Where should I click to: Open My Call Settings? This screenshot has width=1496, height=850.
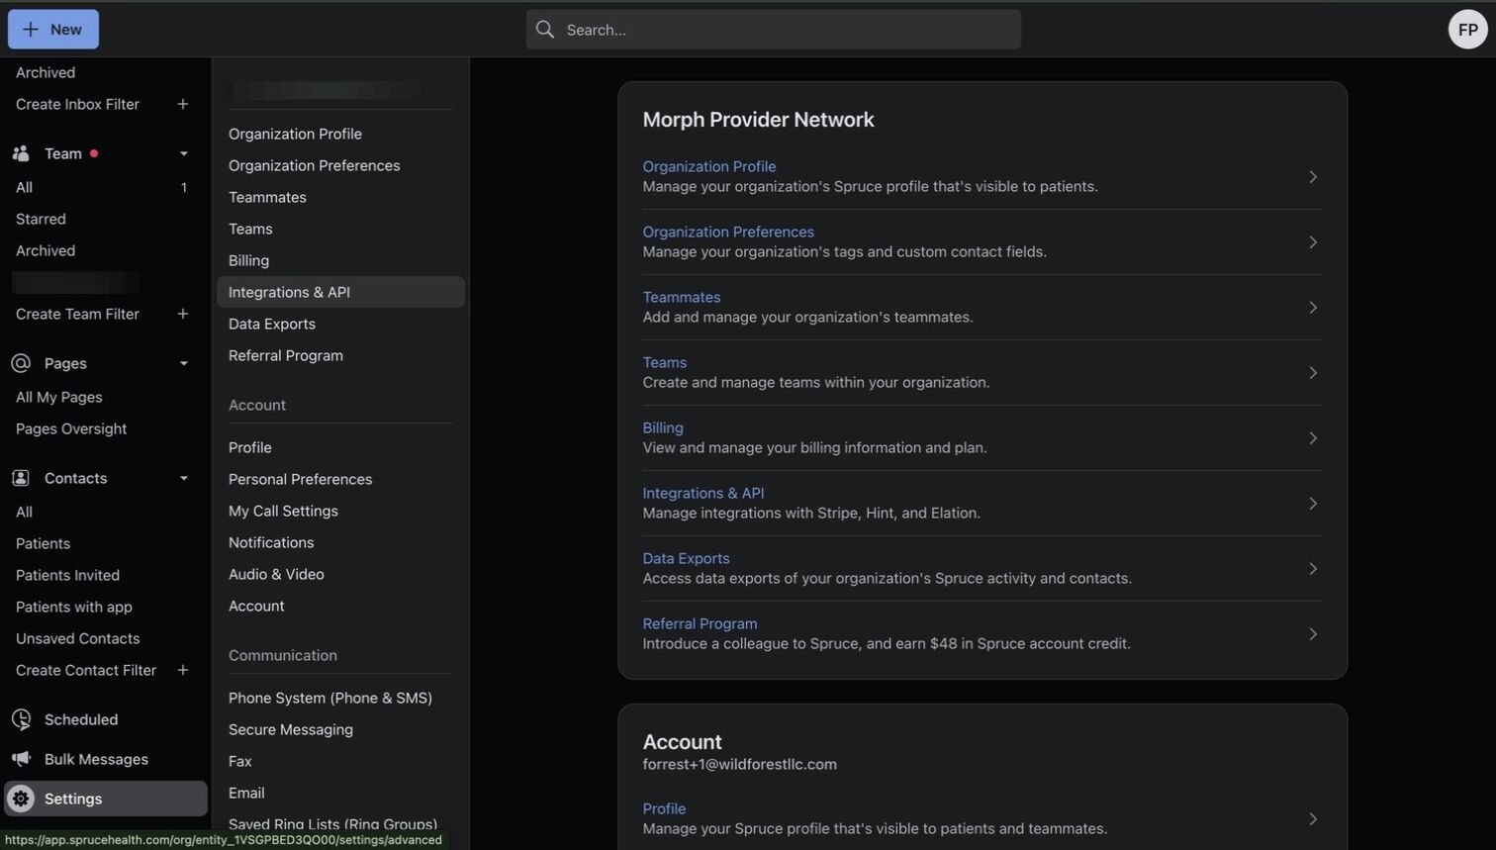[x=283, y=511]
